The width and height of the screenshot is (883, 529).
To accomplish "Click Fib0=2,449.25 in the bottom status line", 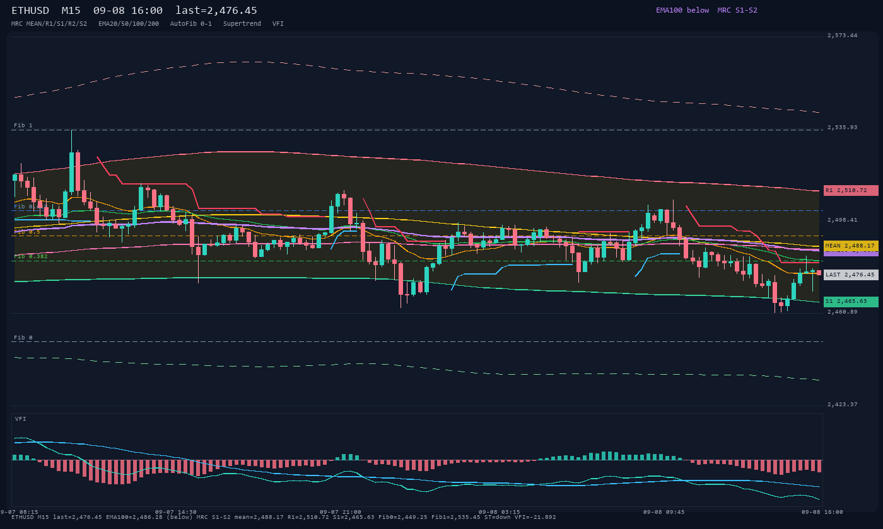I will pyautogui.click(x=404, y=517).
